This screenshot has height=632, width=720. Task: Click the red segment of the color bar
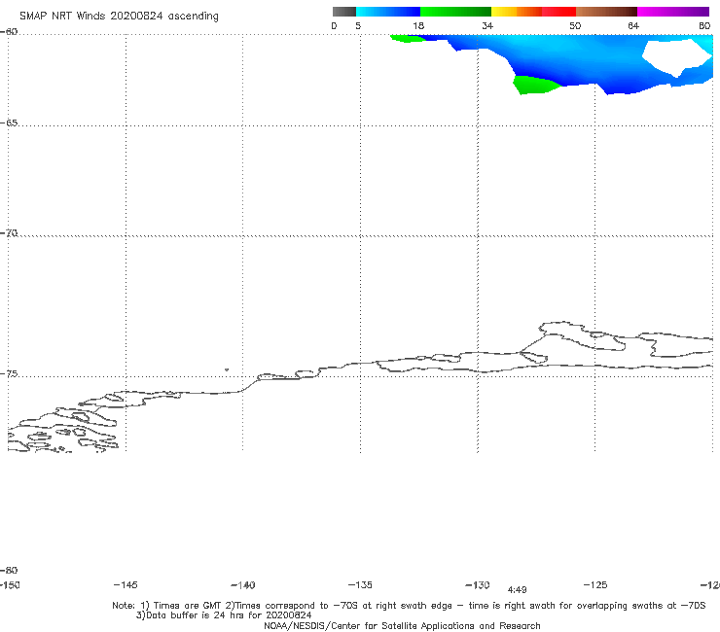click(x=558, y=12)
